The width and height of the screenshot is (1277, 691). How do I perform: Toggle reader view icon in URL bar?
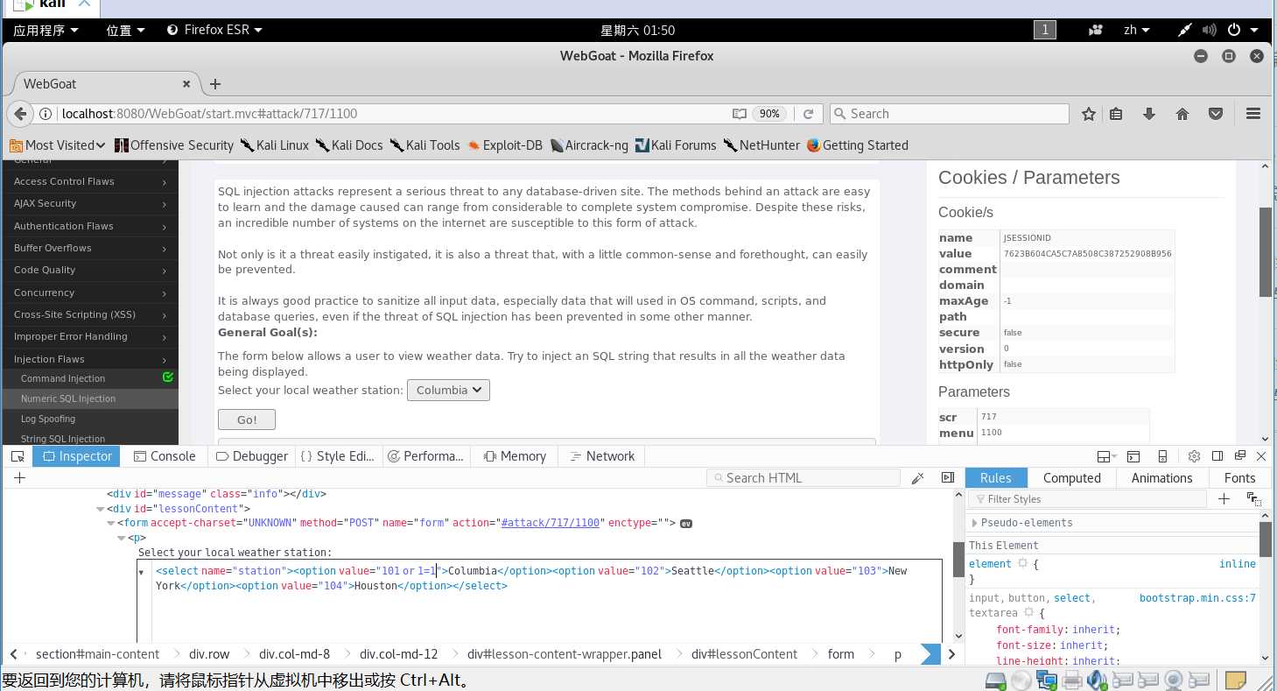click(x=740, y=114)
